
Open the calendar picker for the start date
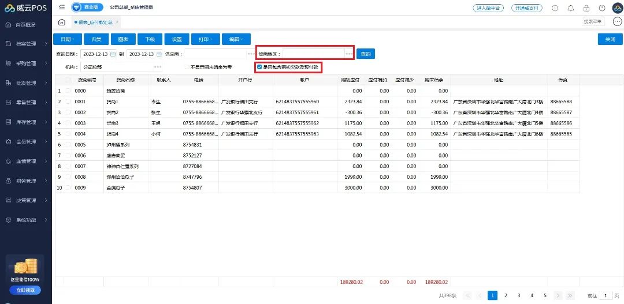[x=113, y=54]
